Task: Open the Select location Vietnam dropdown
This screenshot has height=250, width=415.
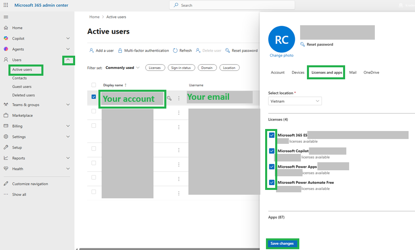Action: coord(295,101)
